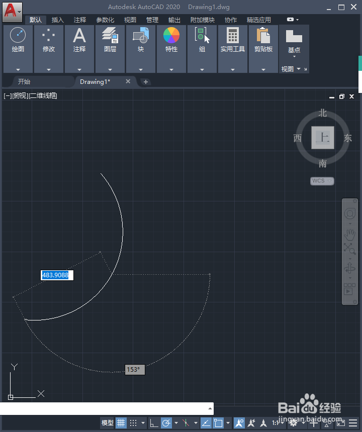Toggle Show annotation objects button
This screenshot has width=362, height=432.
[x=239, y=422]
